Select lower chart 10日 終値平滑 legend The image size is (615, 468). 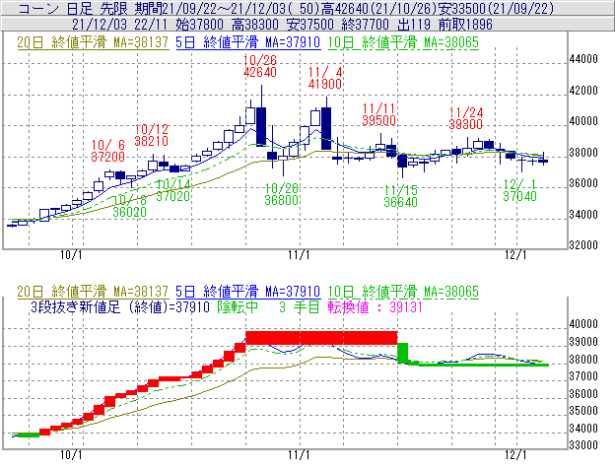pos(403,292)
